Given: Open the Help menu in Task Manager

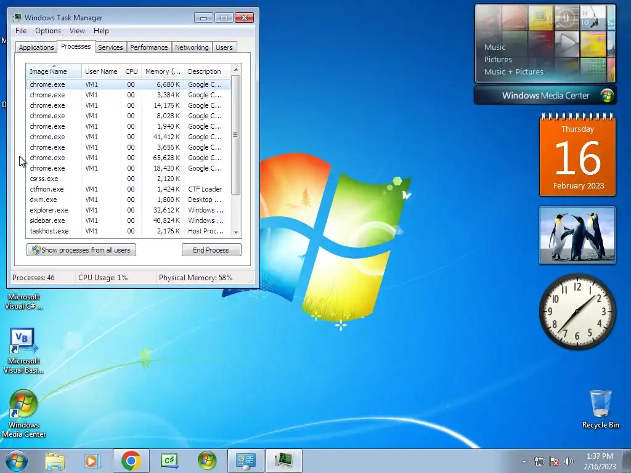Looking at the screenshot, I should 101,31.
